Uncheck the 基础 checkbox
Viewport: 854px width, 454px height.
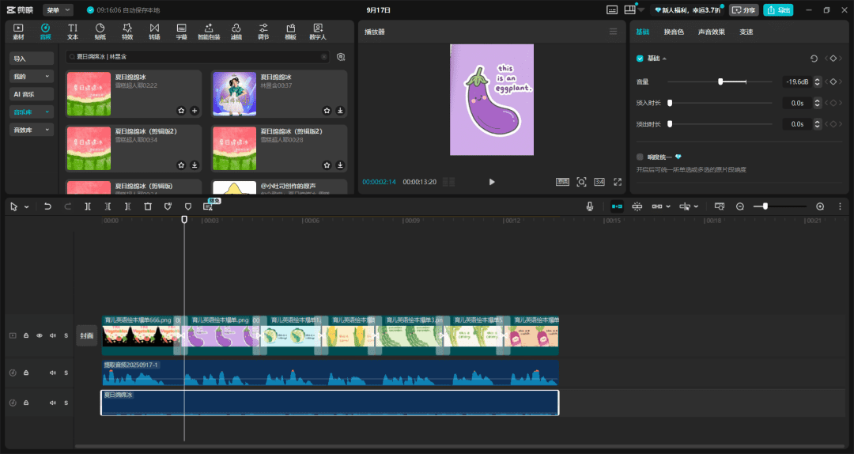click(640, 59)
